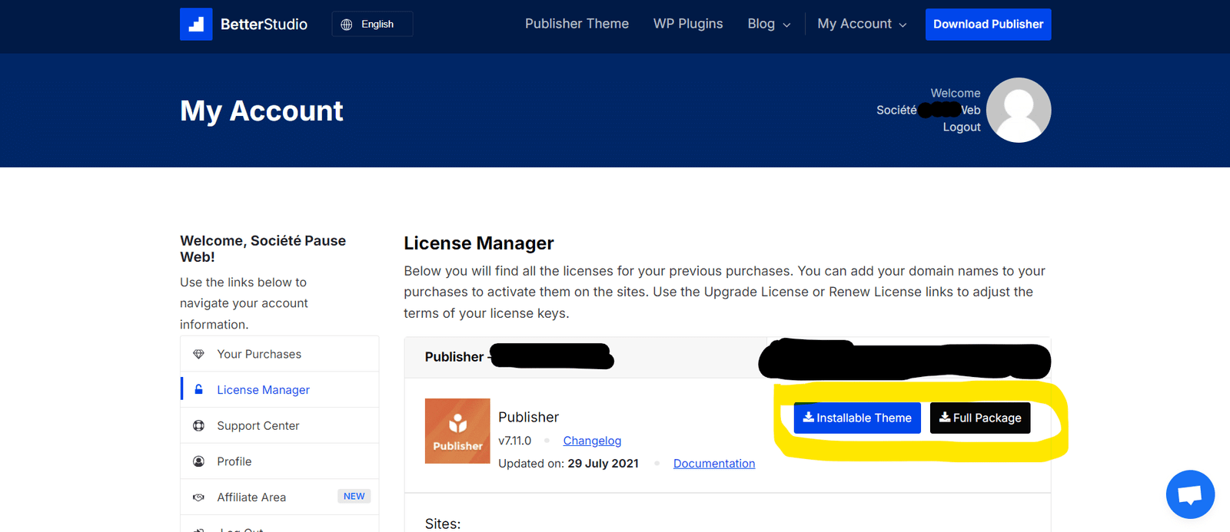
Task: Open the Publisher Changelog link
Action: pos(592,441)
